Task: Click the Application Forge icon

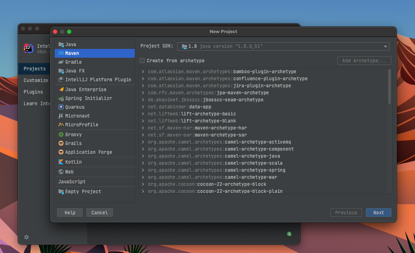Action: (x=61, y=152)
